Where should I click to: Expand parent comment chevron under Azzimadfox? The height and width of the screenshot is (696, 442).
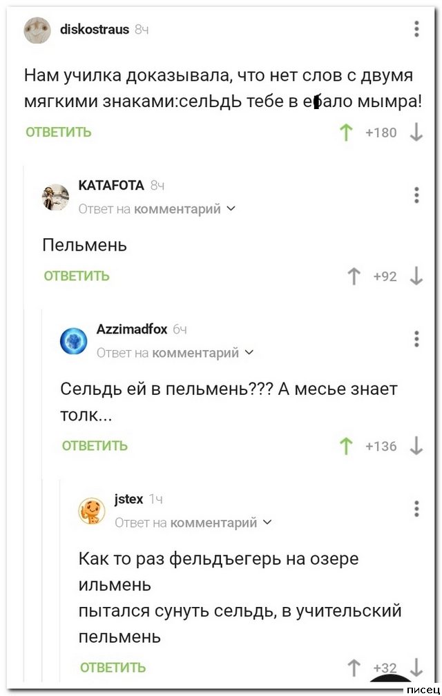(x=249, y=353)
